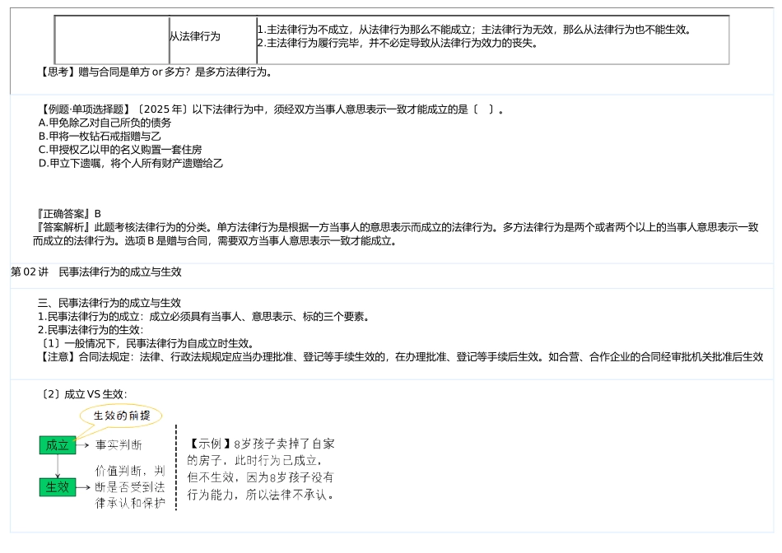
Task: Click the 生效的前提 speech bubble
Action: (x=121, y=416)
